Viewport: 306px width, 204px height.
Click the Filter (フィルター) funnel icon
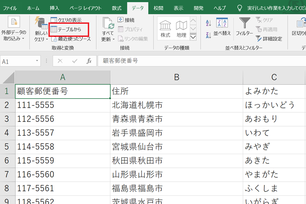(244, 27)
